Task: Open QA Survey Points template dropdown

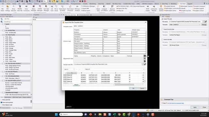Action: [x=185, y=45]
